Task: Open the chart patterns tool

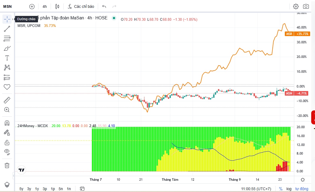Action: [7, 68]
